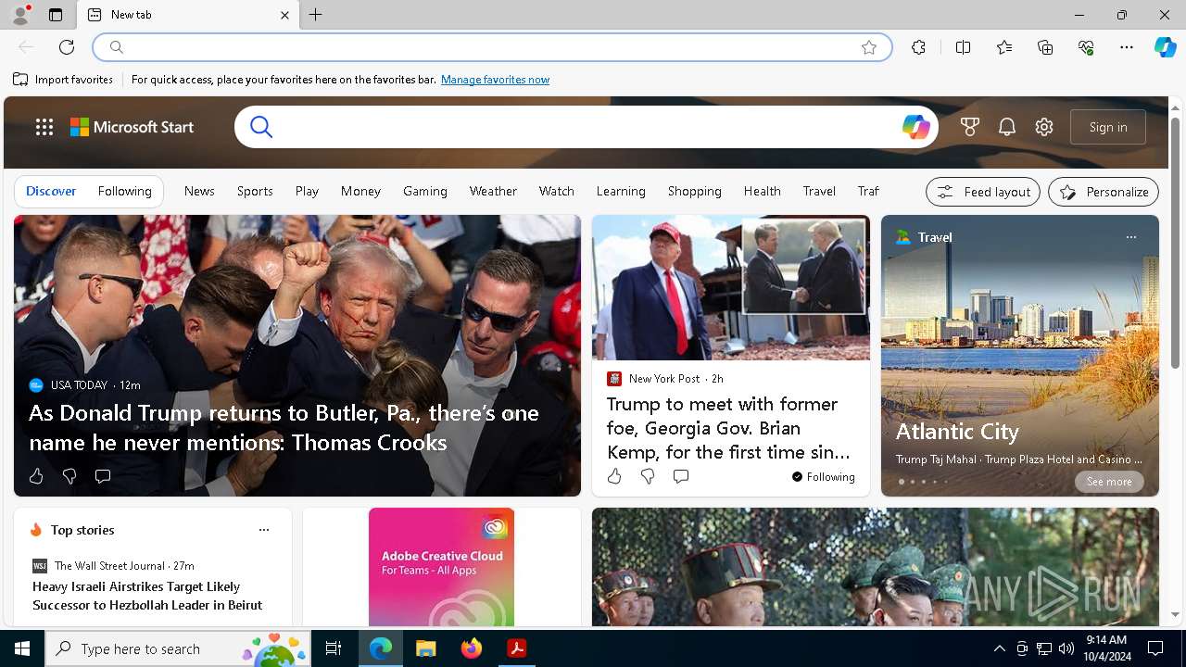Open the Copilot sidebar icon

(1165, 47)
